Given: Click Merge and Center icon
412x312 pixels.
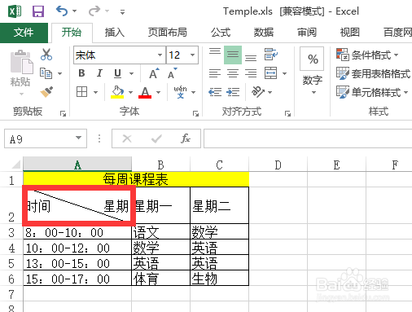Looking at the screenshot, I should point(271,73).
